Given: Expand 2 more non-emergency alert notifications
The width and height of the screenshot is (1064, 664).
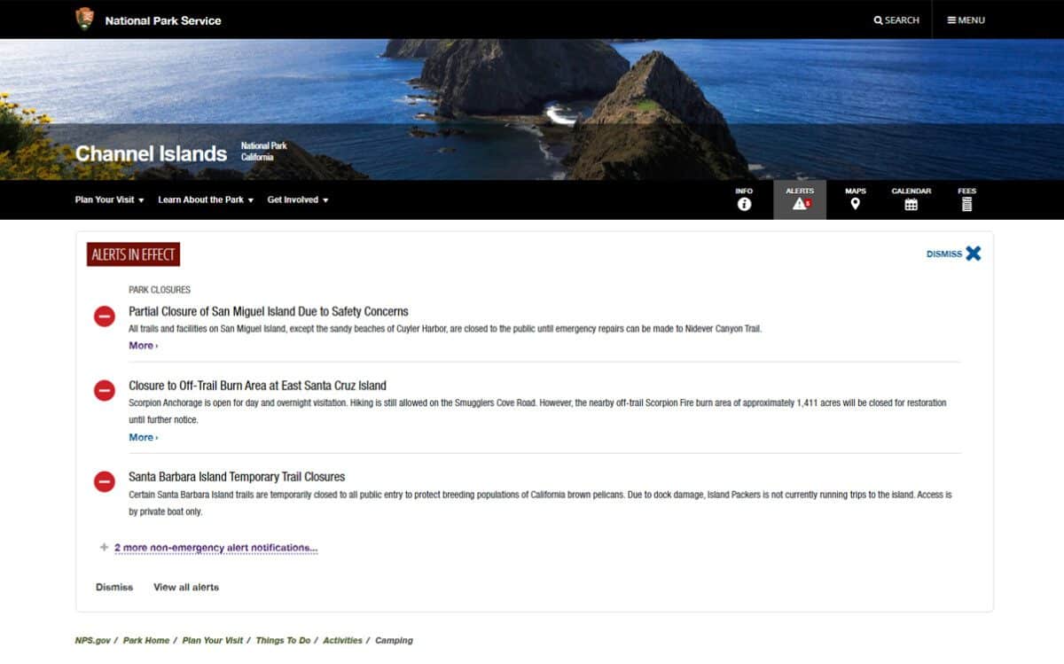Looking at the screenshot, I should pos(215,548).
